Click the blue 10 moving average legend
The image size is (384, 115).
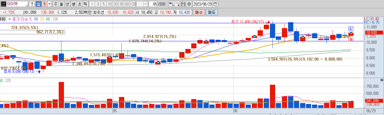click(36, 19)
